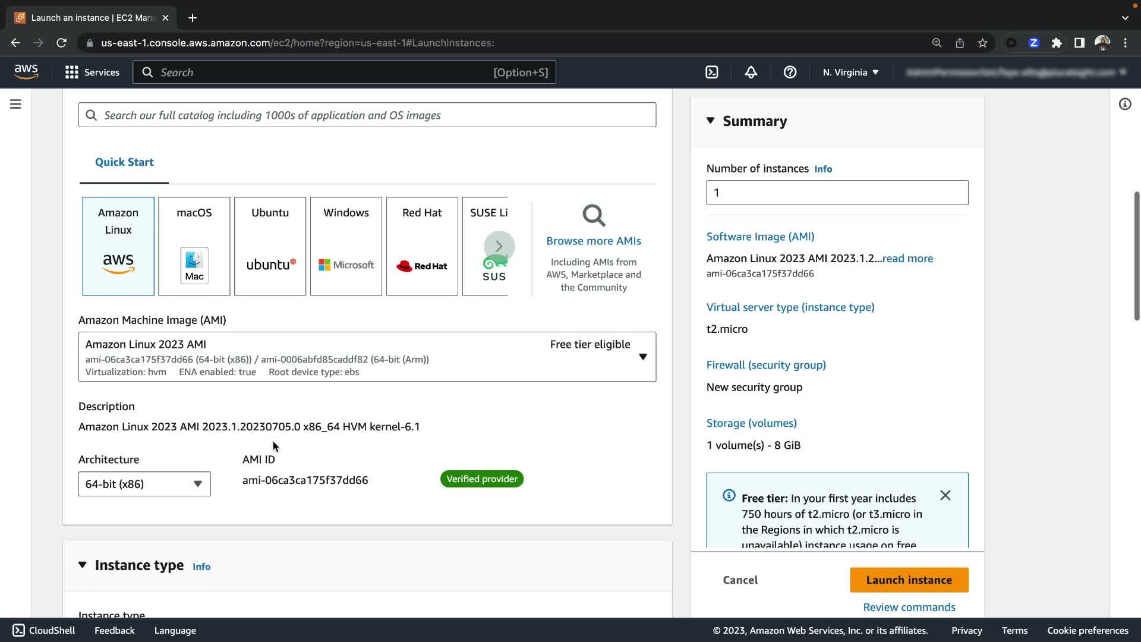Open the N. Virginia region selector
Image resolution: width=1141 pixels, height=642 pixels.
point(850,73)
